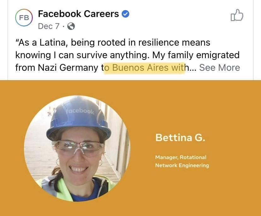Click the quoted post text first line

tap(113, 42)
